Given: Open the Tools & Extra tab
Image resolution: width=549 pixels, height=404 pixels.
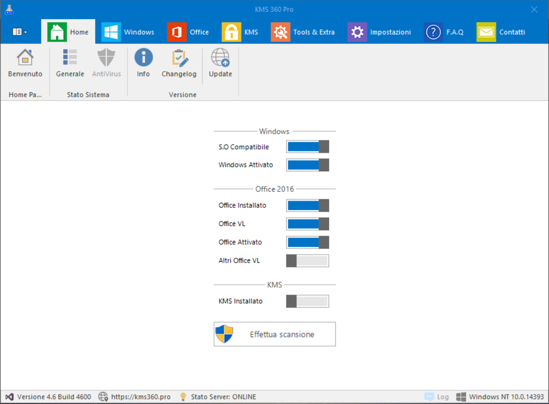Looking at the screenshot, I should tap(303, 32).
